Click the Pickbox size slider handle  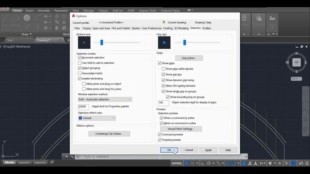[102, 43]
